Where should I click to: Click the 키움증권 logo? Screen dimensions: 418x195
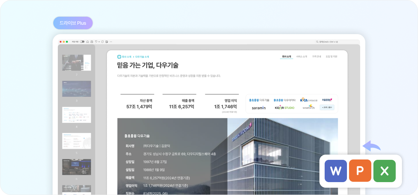(x=327, y=100)
